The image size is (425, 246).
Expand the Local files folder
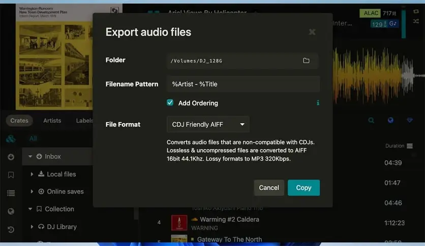(x=32, y=174)
